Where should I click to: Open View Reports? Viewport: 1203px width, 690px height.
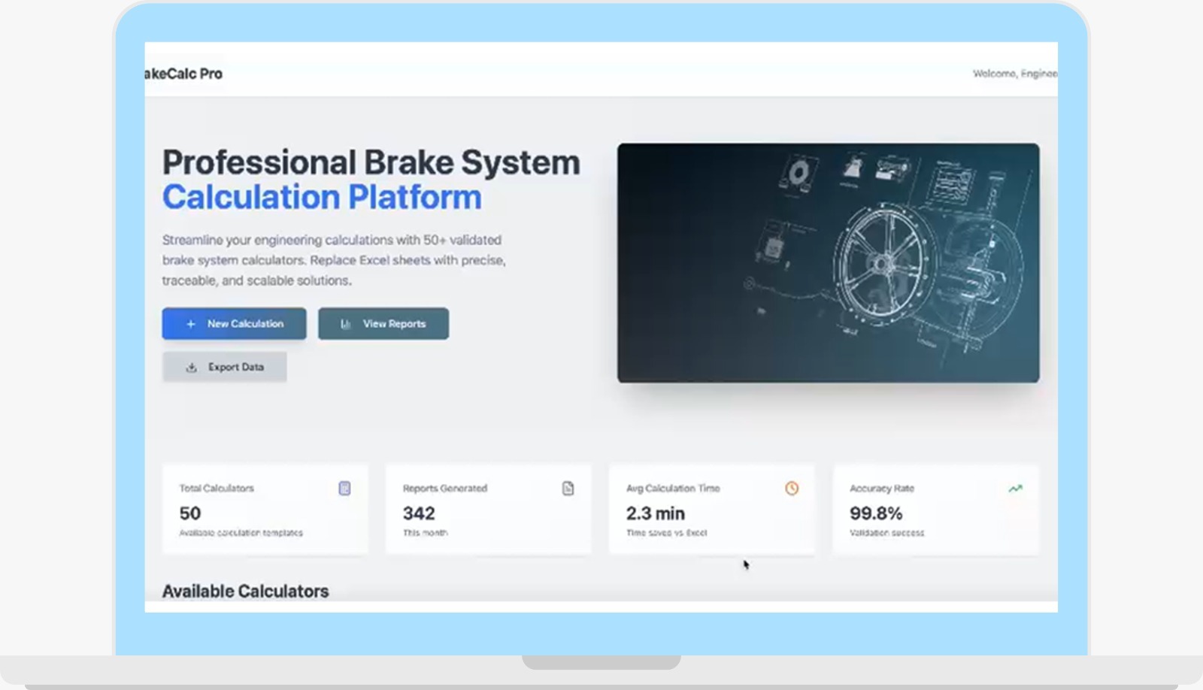click(383, 324)
